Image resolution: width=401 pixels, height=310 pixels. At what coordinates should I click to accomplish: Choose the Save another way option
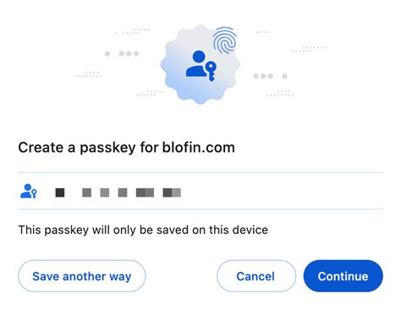tap(82, 276)
